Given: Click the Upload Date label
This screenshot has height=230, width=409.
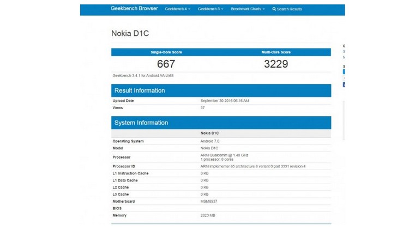Looking at the screenshot, I should click(123, 101).
